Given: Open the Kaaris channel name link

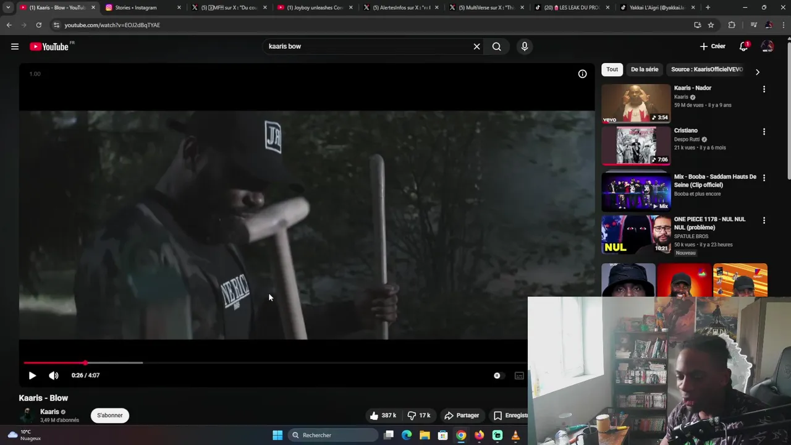Looking at the screenshot, I should pyautogui.click(x=49, y=412).
